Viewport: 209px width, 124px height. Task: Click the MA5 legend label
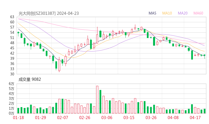click(x=152, y=13)
